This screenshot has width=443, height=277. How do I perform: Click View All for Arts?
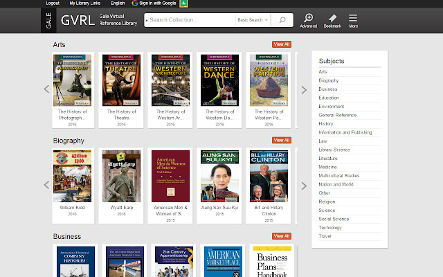pos(282,44)
